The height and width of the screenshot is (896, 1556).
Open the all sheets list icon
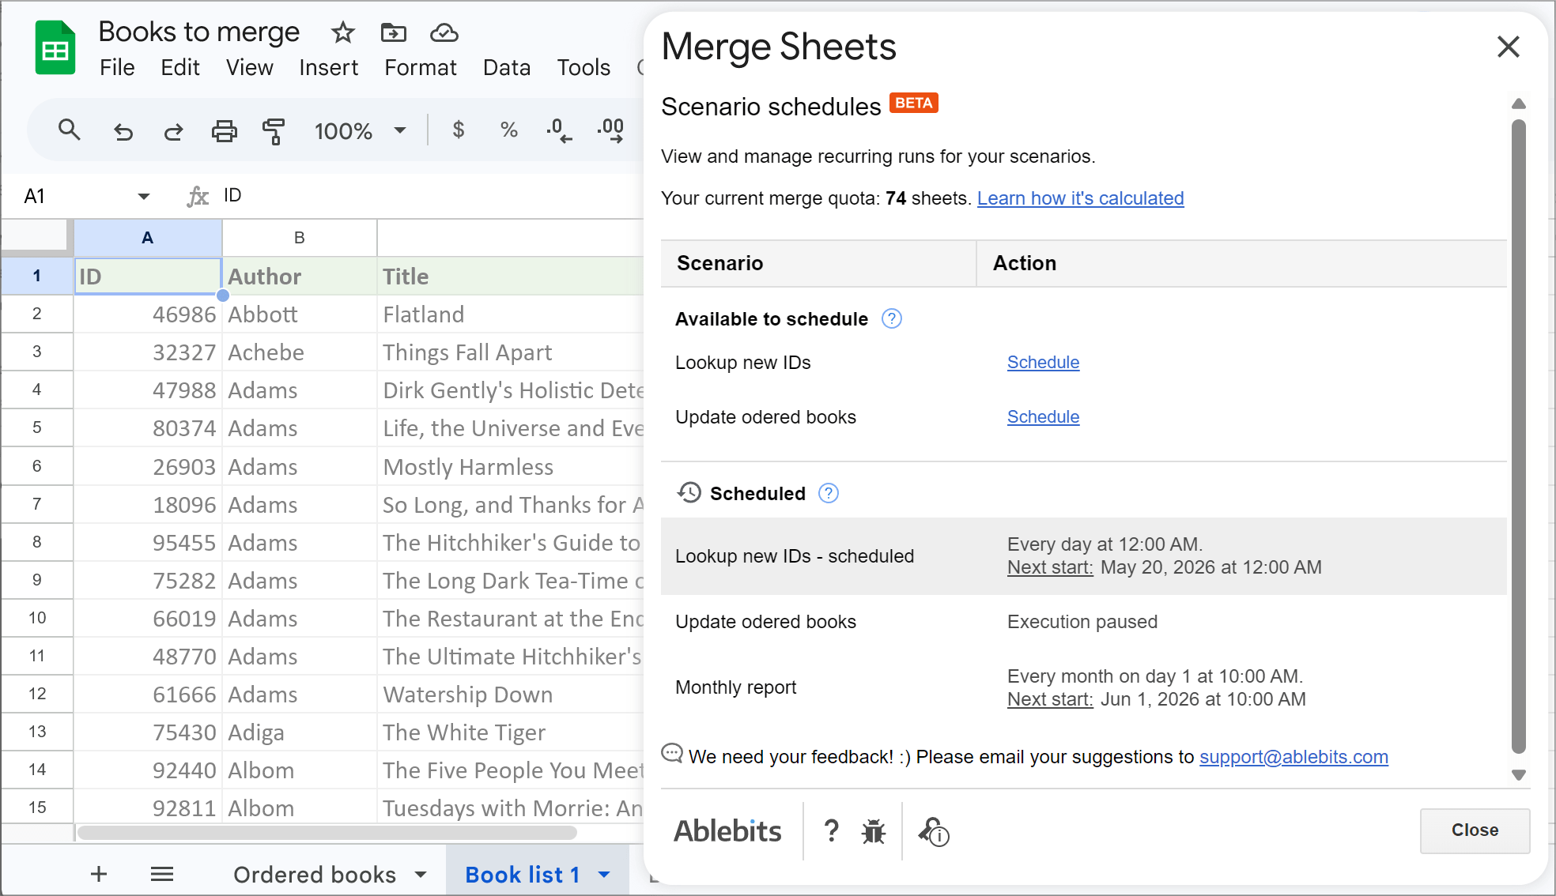[x=162, y=874]
